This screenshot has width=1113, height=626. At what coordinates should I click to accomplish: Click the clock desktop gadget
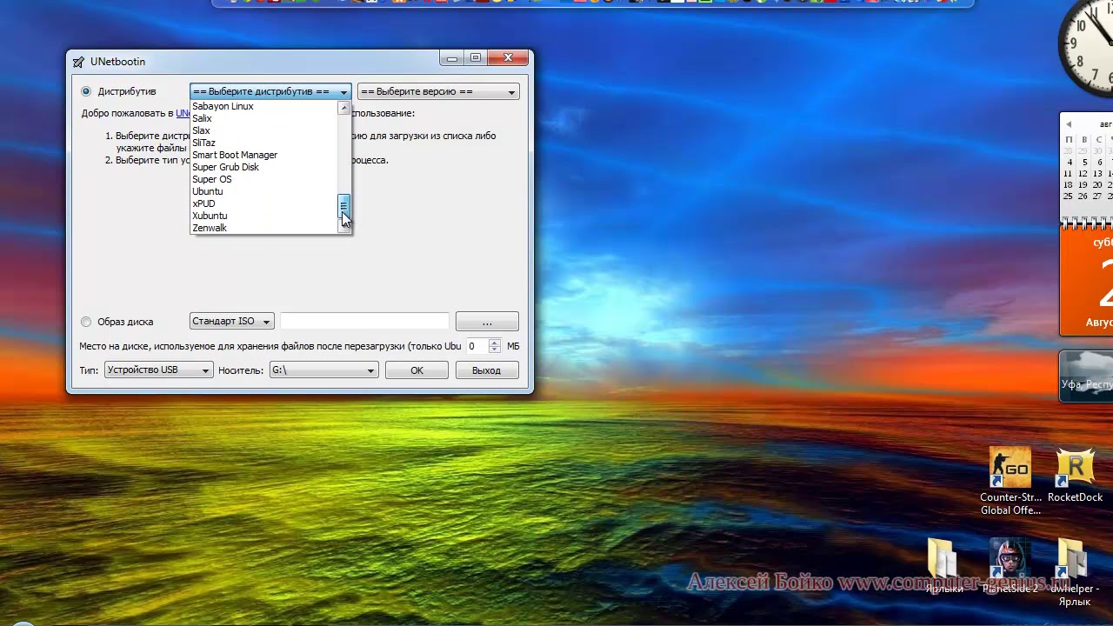click(1087, 48)
